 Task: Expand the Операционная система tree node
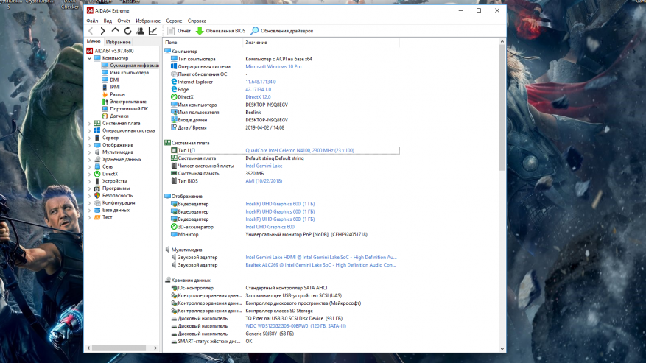(89, 130)
